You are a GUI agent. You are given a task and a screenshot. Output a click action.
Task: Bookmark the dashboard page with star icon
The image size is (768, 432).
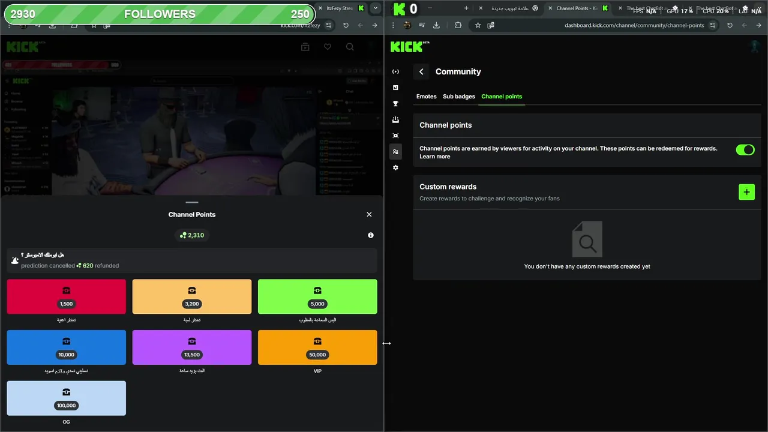click(x=478, y=25)
